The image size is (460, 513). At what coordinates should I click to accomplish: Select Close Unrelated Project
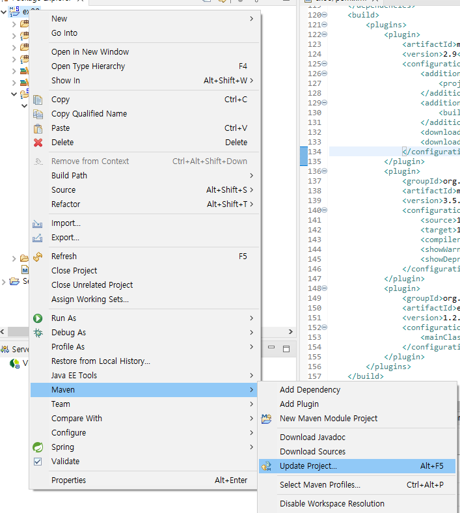tap(144, 285)
